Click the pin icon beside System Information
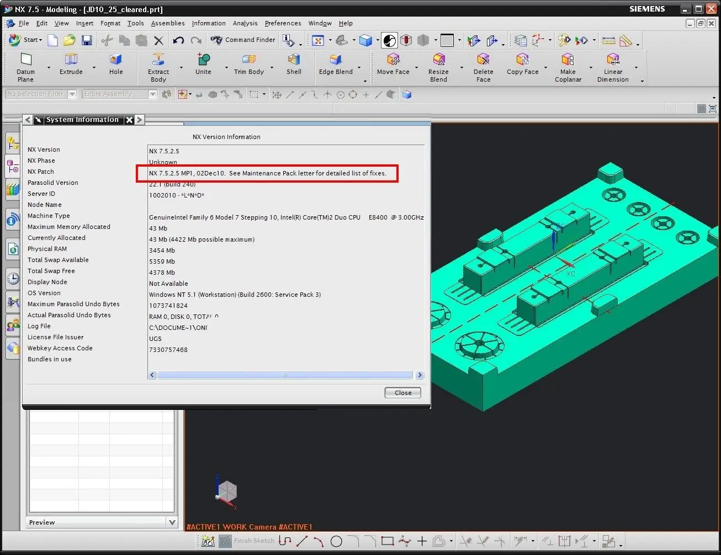The height and width of the screenshot is (555, 721). coord(38,120)
